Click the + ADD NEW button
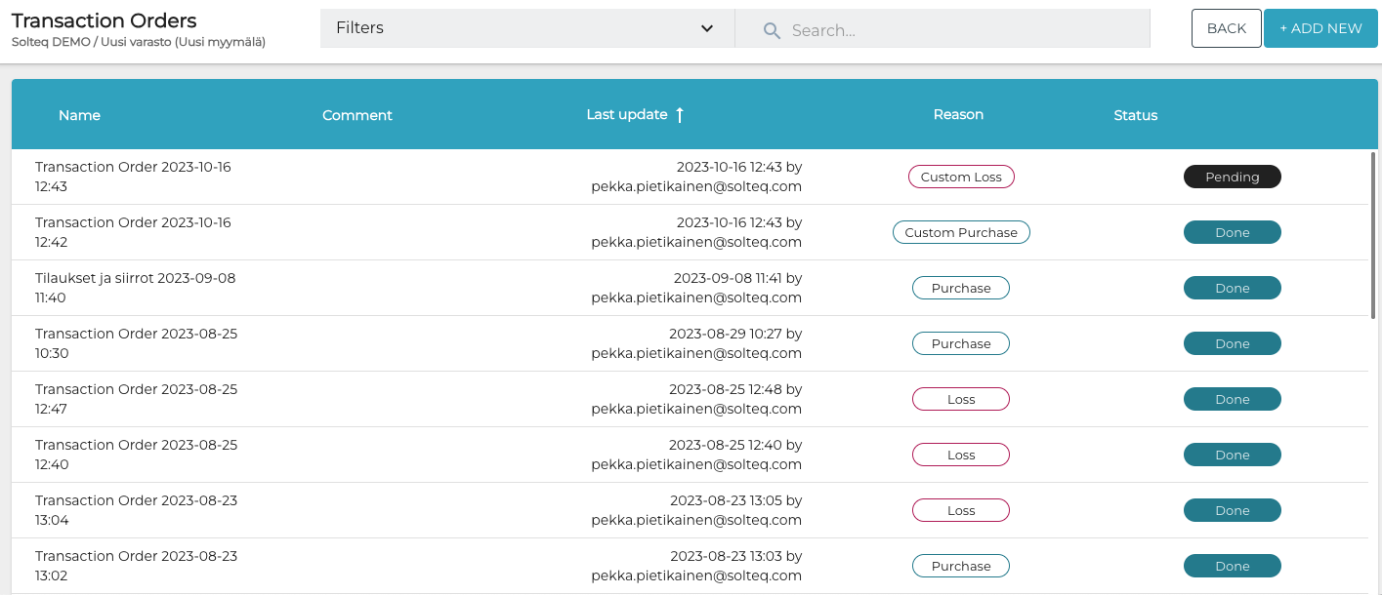This screenshot has width=1382, height=595. point(1320,28)
